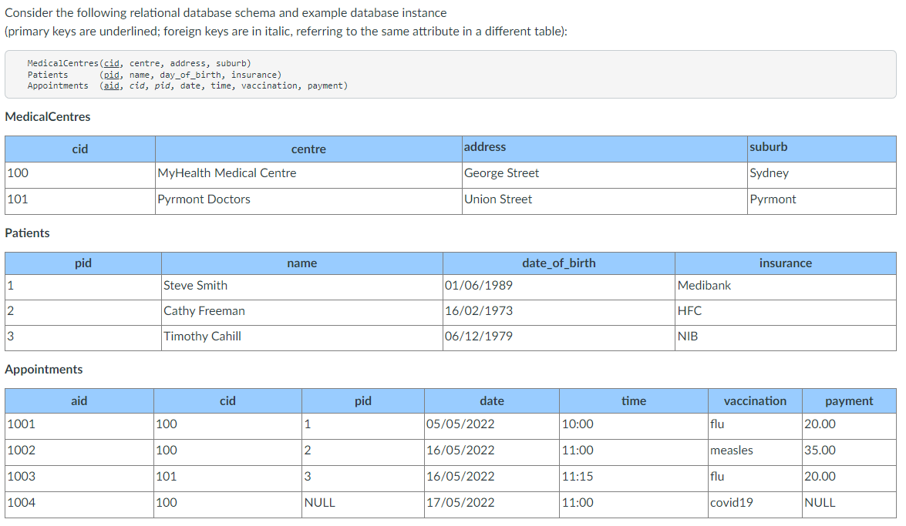Click the date_of_birth column header
Screen dimensions: 906x526
(x=559, y=263)
